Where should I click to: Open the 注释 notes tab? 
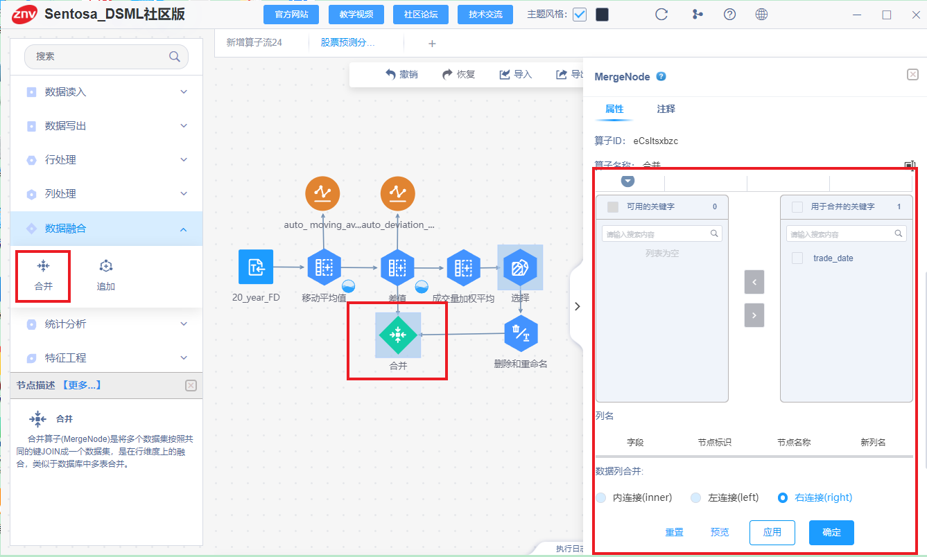tap(666, 109)
